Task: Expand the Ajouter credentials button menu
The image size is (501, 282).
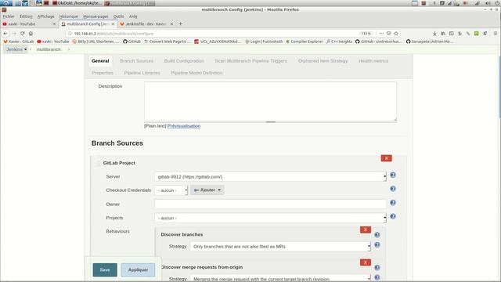Action: 207,190
